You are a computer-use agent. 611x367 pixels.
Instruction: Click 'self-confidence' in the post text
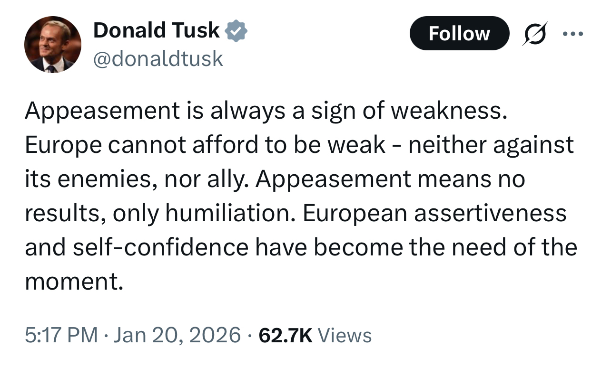pyautogui.click(x=161, y=248)
